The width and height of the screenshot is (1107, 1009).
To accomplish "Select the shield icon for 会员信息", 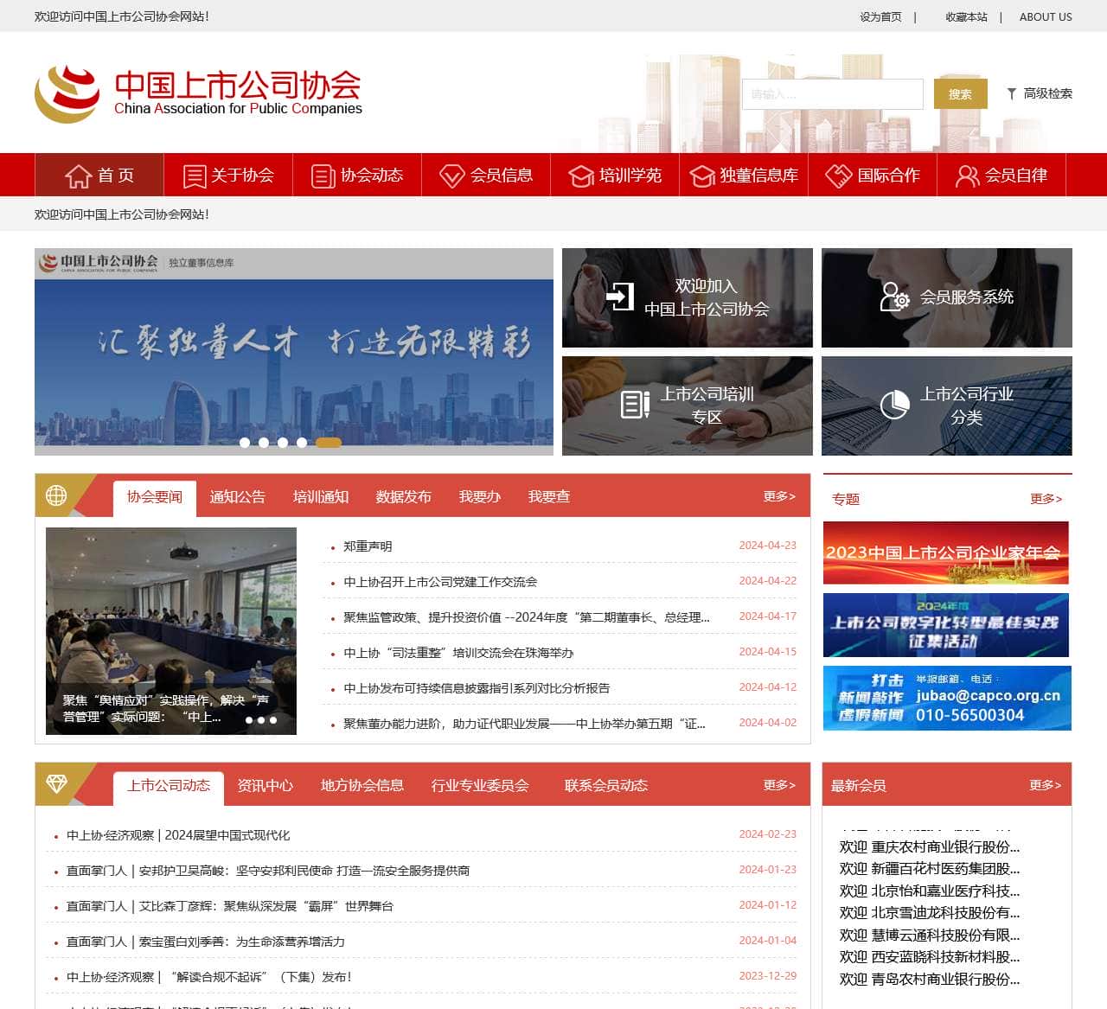I will pyautogui.click(x=453, y=176).
